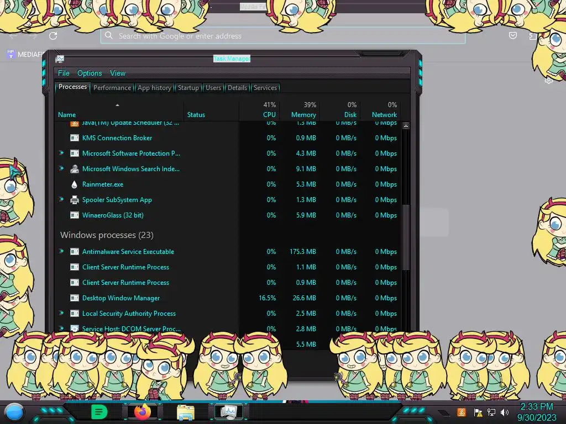This screenshot has height=424, width=566.
Task: Expand Microsoft Windows Search Indexer process
Action: click(61, 168)
